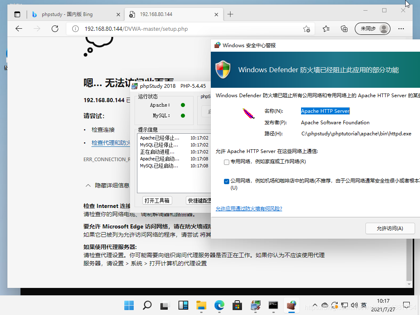Close the phpstudy Bing tab

coord(118,14)
